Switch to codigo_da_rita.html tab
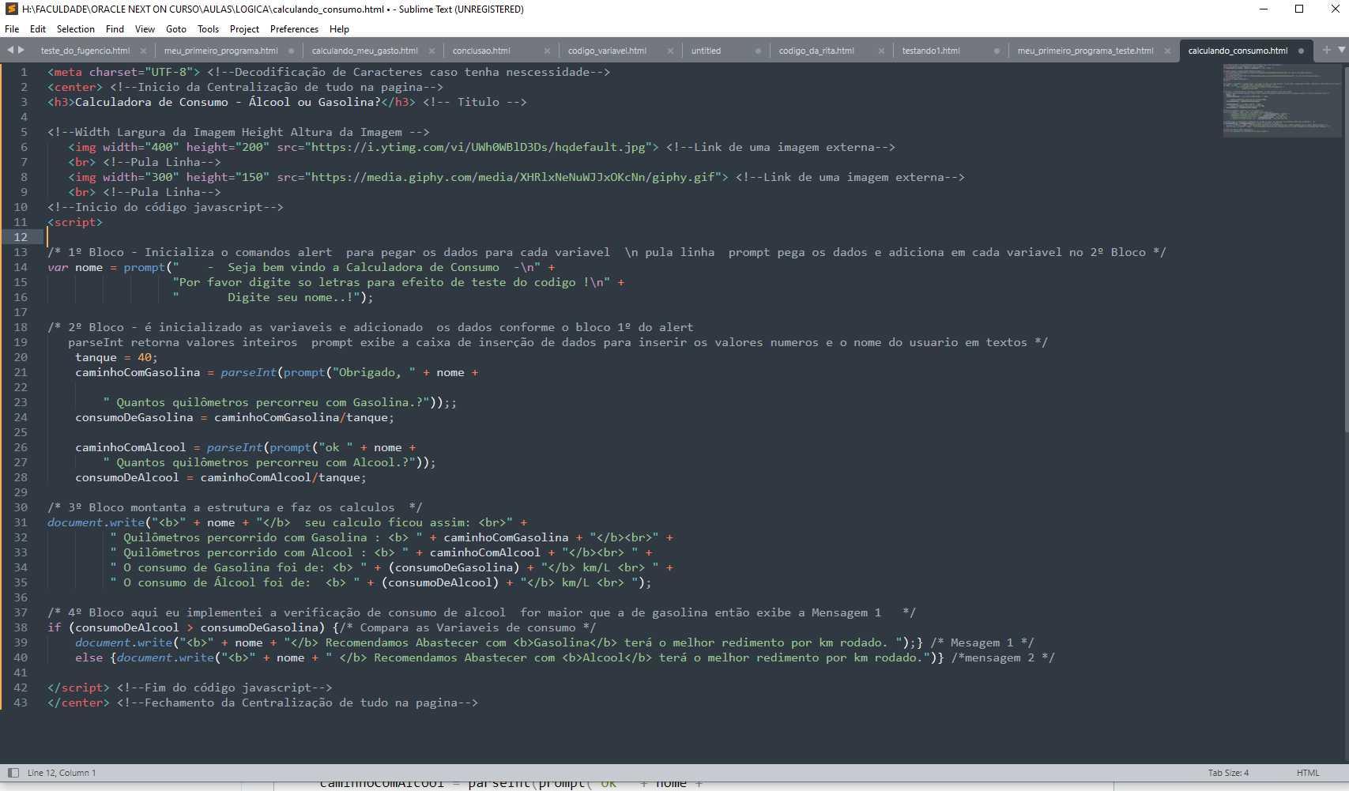 (x=816, y=51)
